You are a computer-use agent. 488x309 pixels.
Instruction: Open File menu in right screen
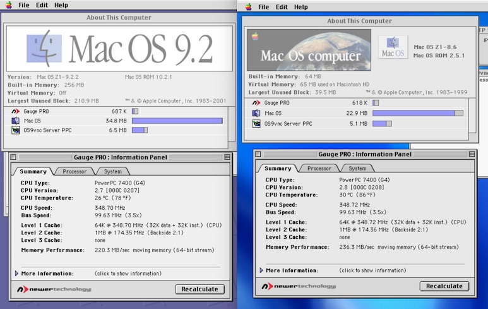[264, 7]
